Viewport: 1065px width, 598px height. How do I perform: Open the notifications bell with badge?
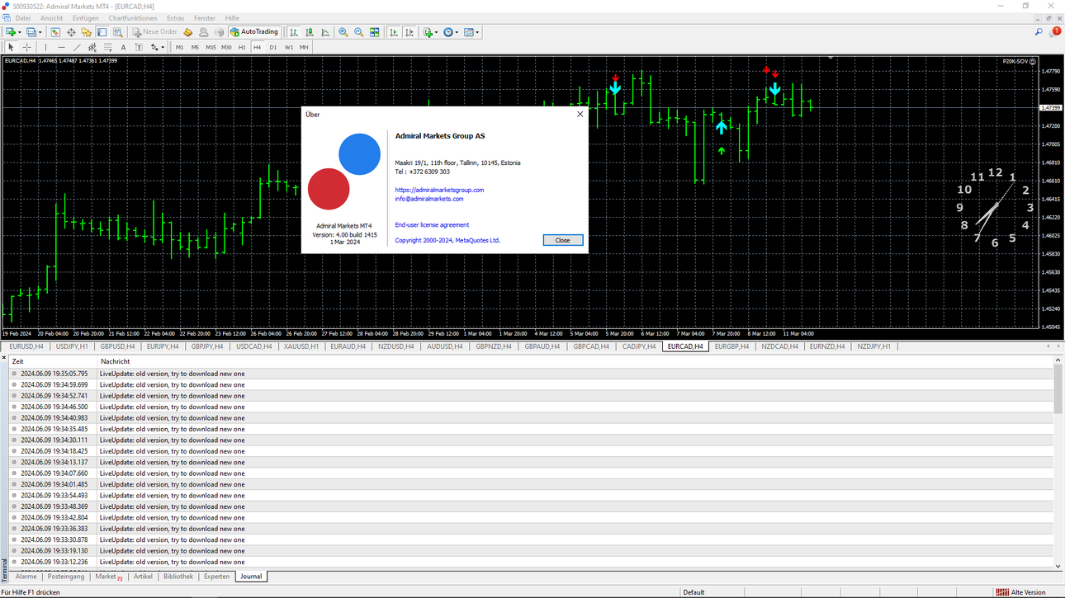(x=1055, y=32)
